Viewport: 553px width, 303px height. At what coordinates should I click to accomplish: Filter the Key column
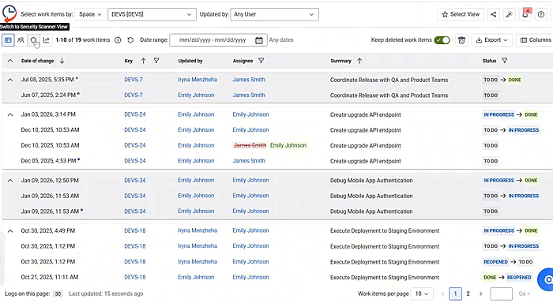coord(156,61)
